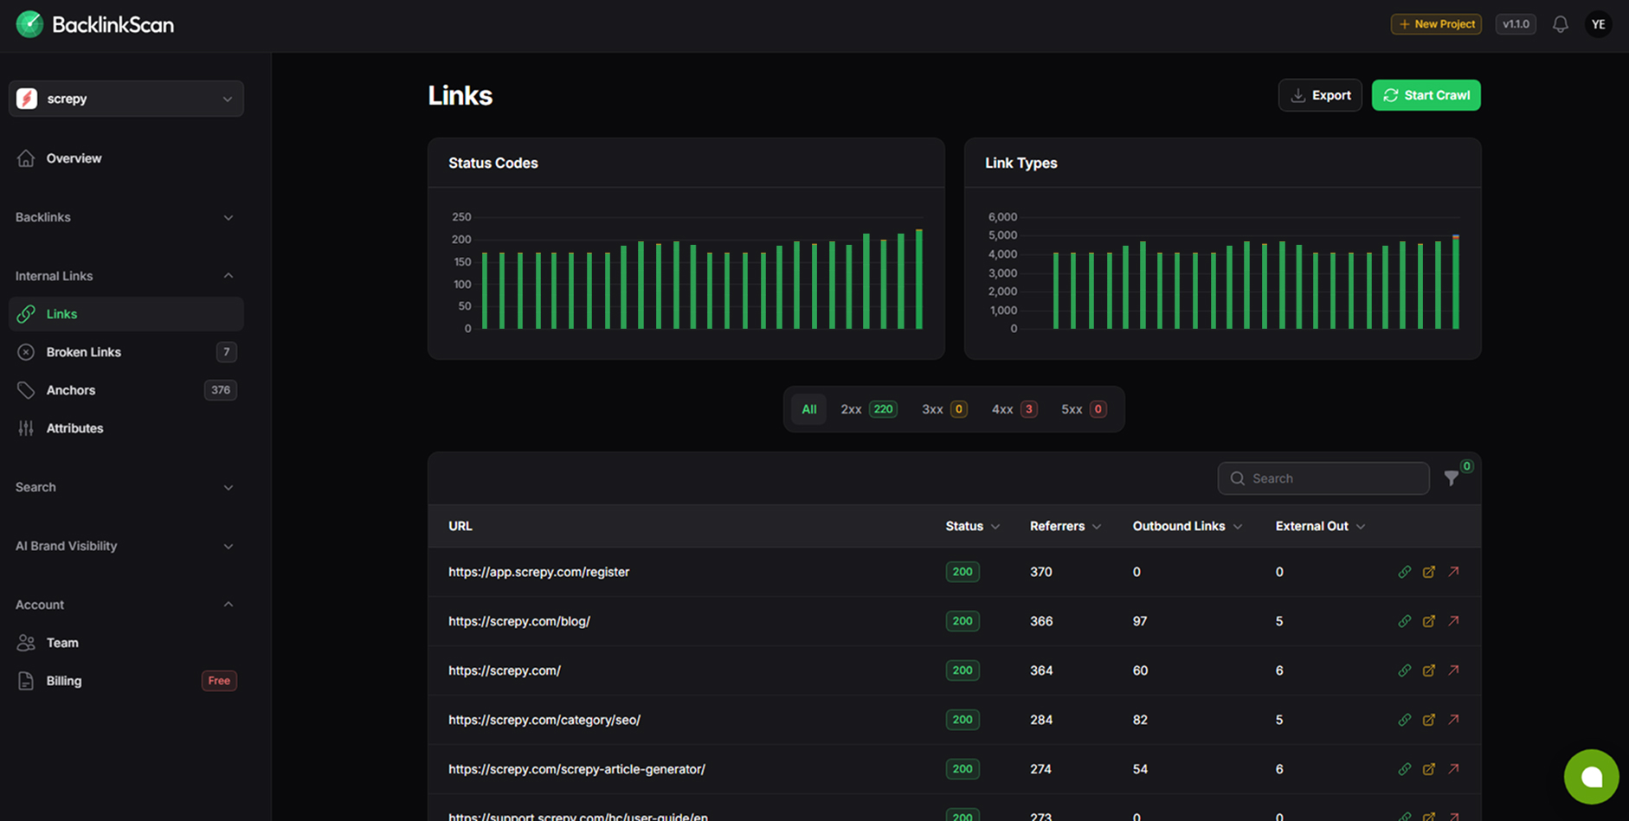Click link icon for category/seo/ row

coord(1404,720)
